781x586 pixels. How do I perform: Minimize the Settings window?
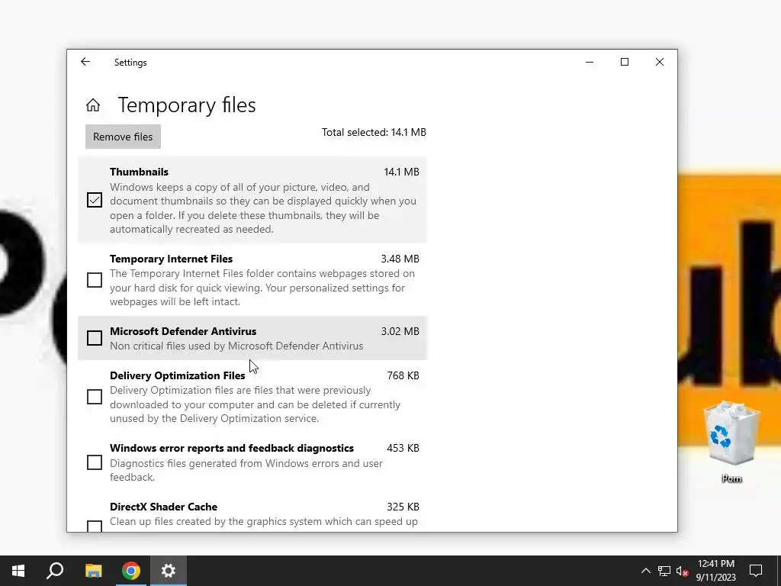[590, 62]
